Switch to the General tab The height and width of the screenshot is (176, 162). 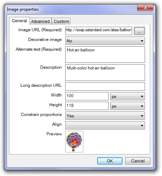point(19,21)
